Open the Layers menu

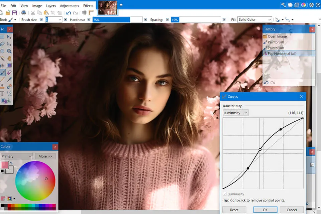coord(51,6)
